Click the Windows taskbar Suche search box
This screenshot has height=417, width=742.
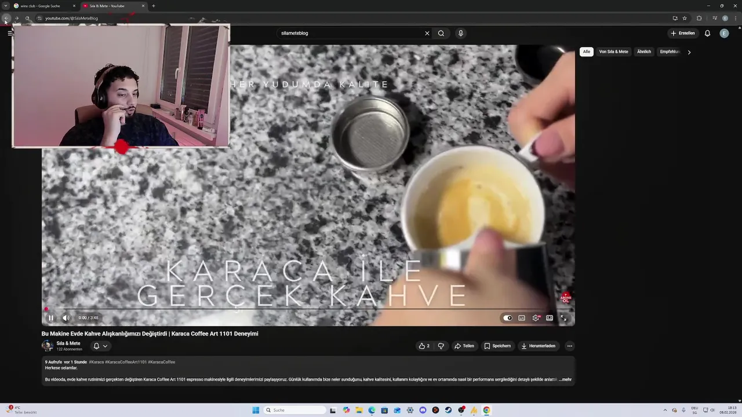[294, 410]
